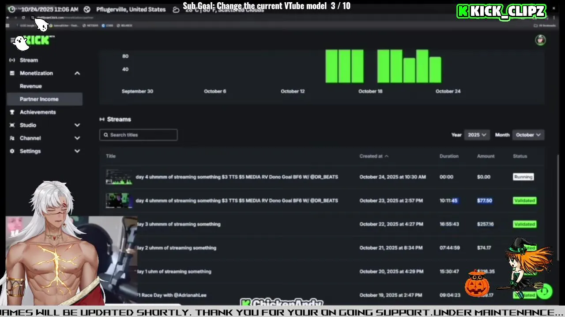The width and height of the screenshot is (565, 317).
Task: Expand the Settings section chevron
Action: point(77,151)
